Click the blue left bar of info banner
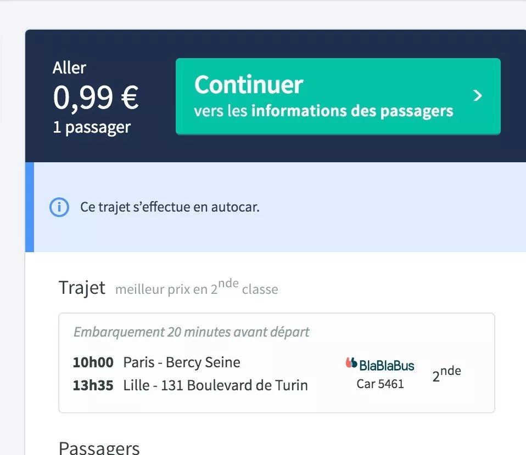The image size is (526, 455). click(x=30, y=207)
